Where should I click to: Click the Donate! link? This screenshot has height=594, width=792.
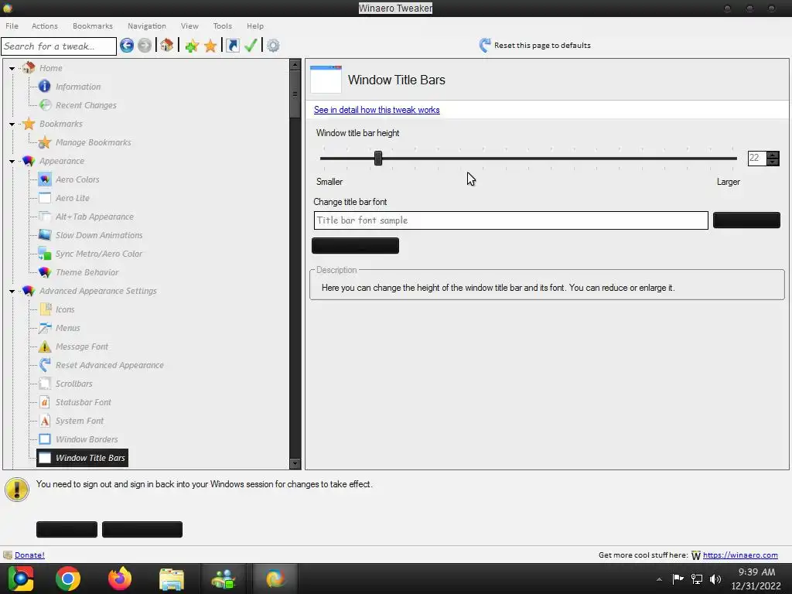pos(29,555)
